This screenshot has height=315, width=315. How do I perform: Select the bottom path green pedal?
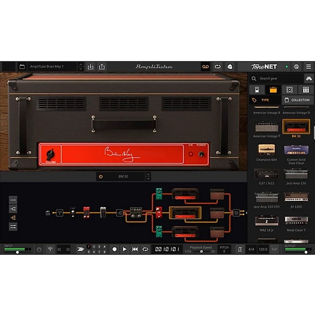point(159,232)
